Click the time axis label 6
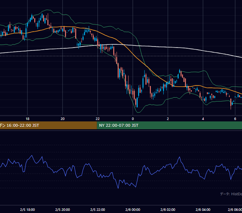The height and width of the screenshot is (213, 242). point(235,119)
